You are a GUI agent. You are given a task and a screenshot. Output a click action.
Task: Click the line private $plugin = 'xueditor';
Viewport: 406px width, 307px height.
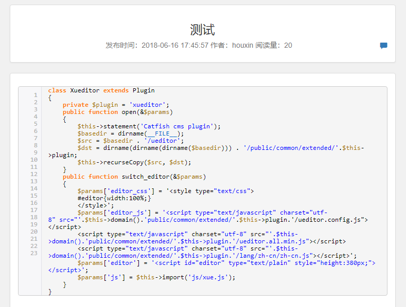pyautogui.click(x=116, y=105)
